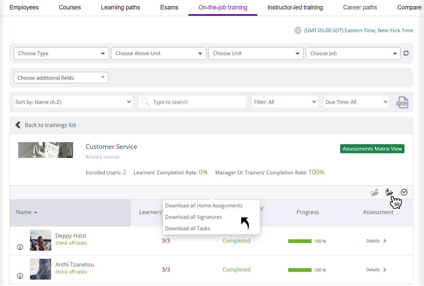424x286 pixels.
Task: Click Deppy Hatzi's progress bar
Action: click(300, 241)
